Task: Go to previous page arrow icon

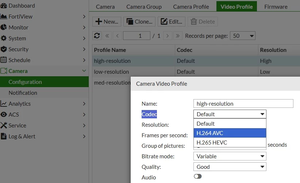Action: coord(117,36)
